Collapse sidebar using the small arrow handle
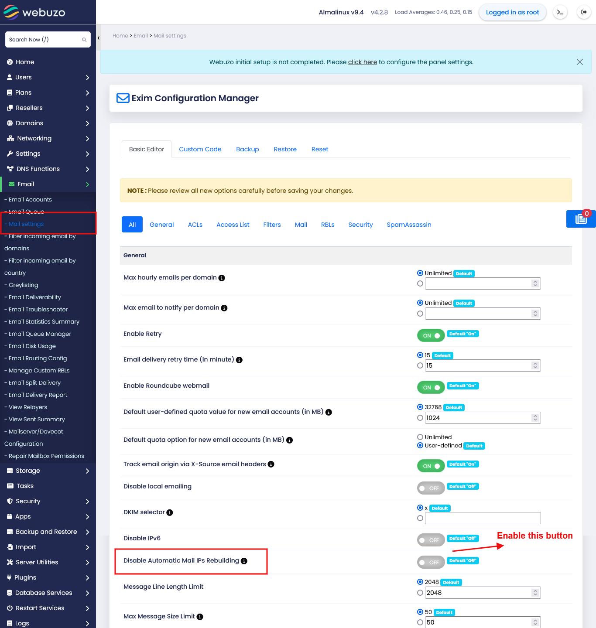 (x=99, y=38)
